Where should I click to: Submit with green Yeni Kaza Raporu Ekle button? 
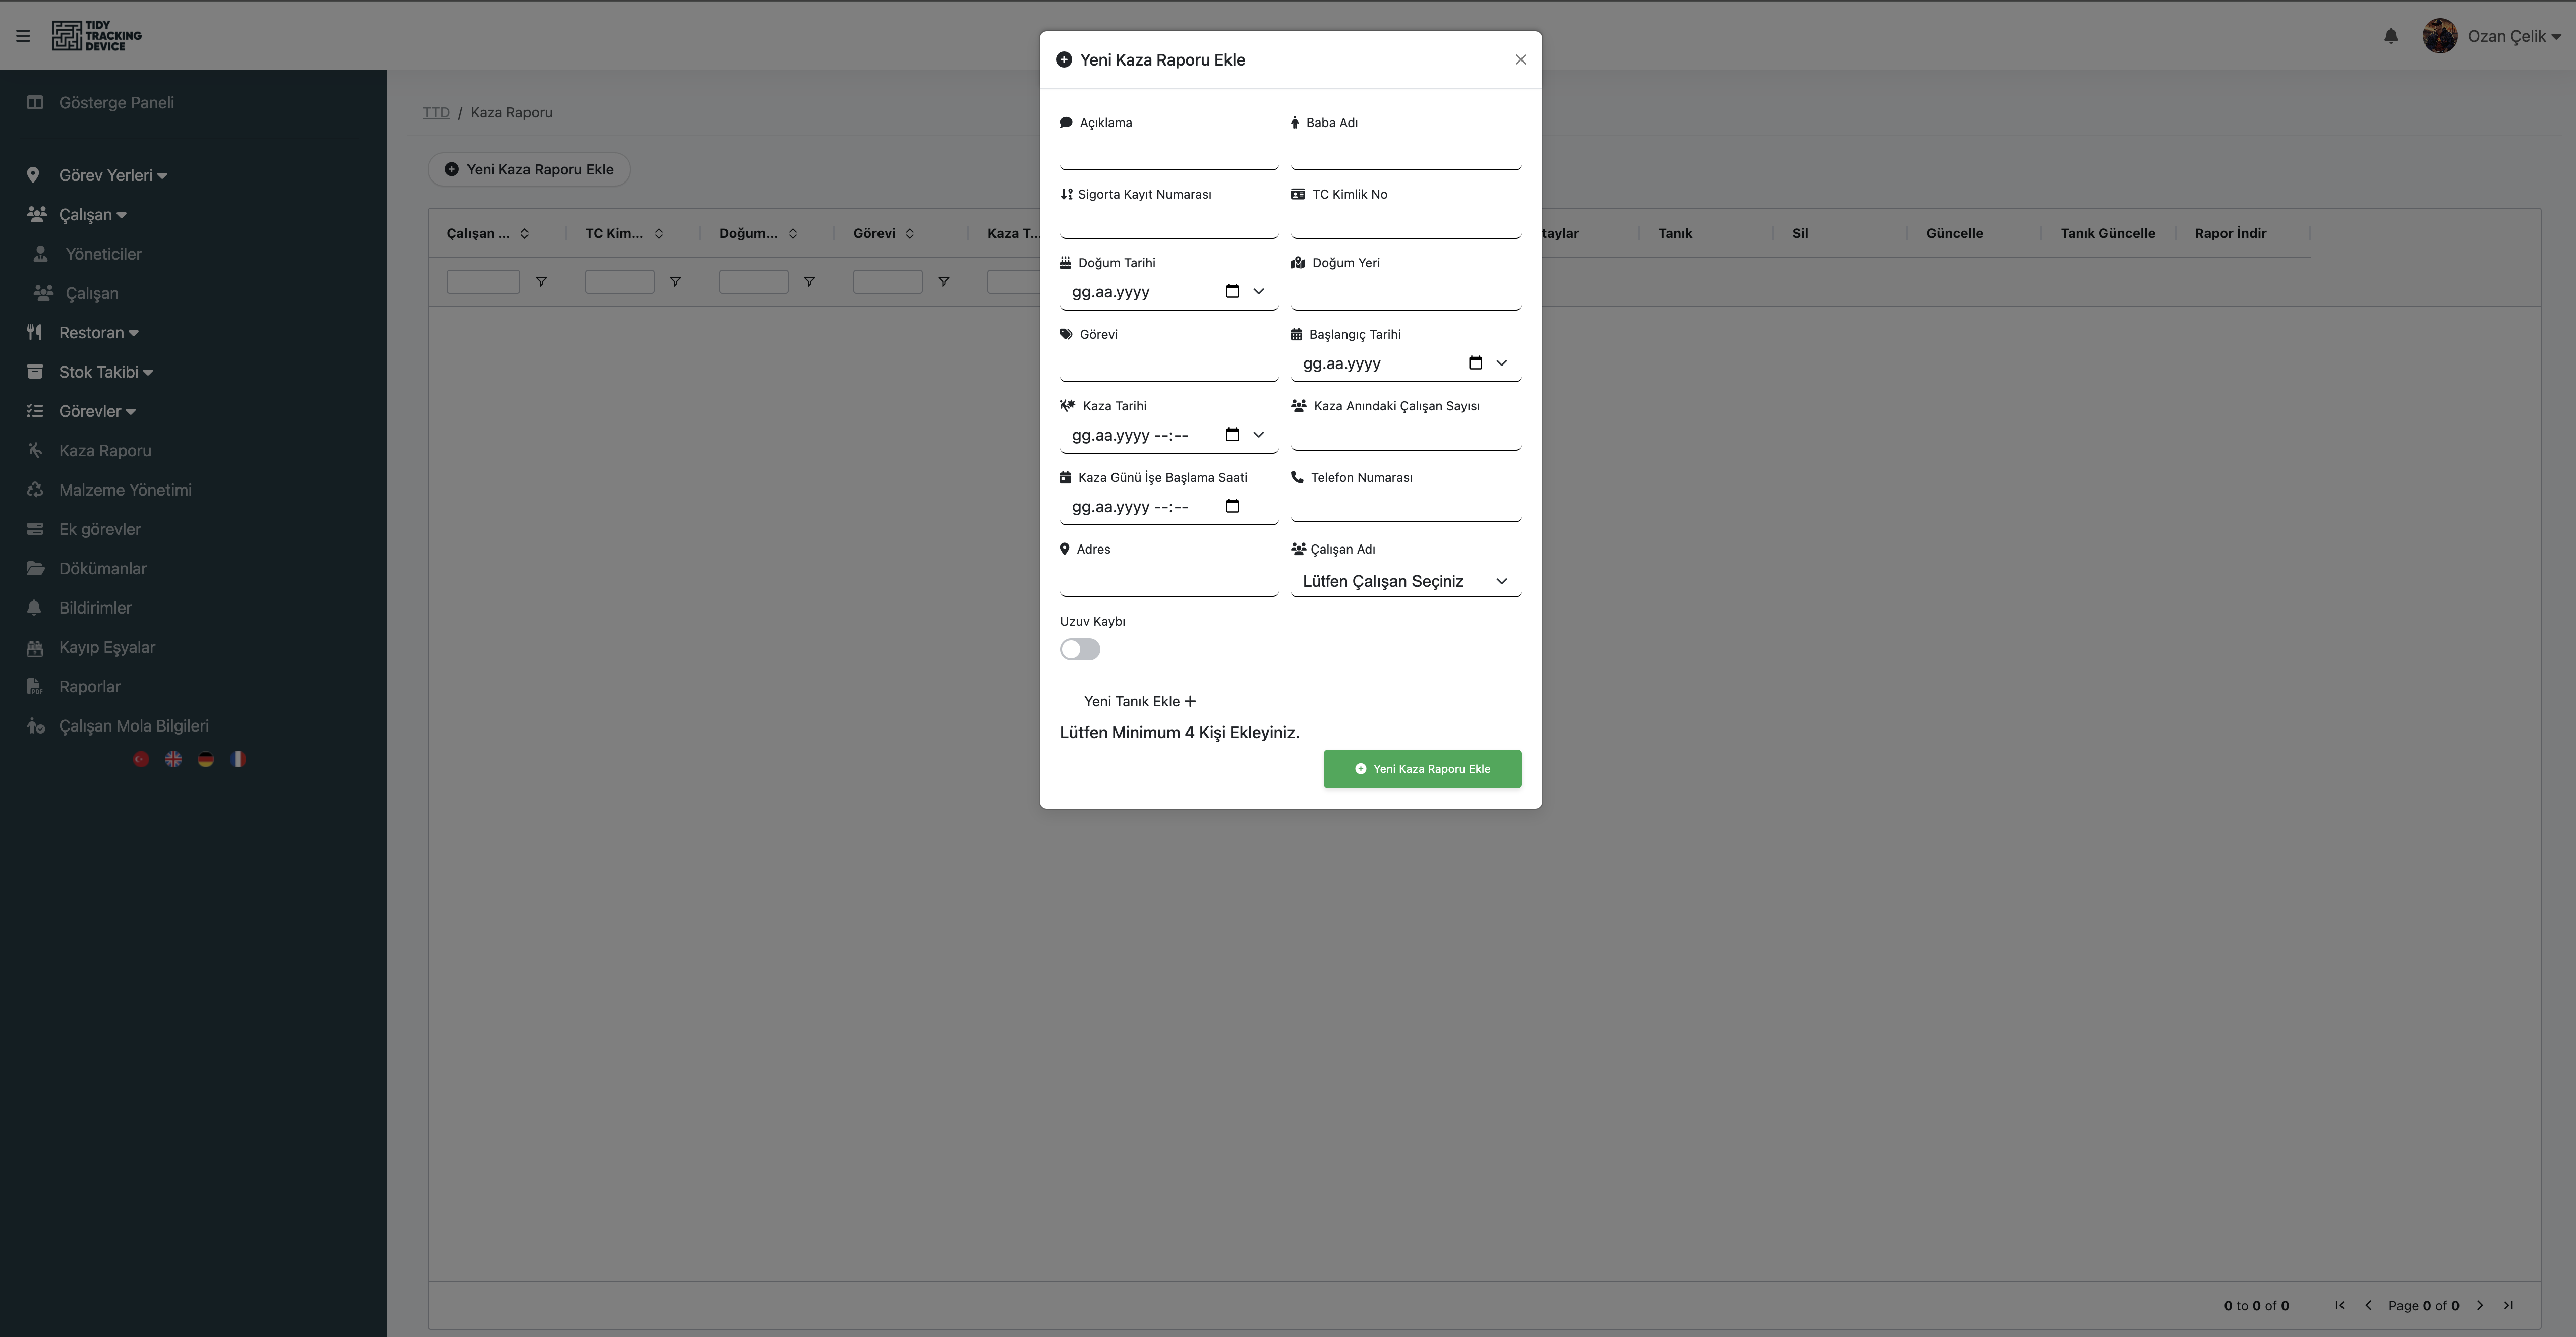pyautogui.click(x=1422, y=769)
